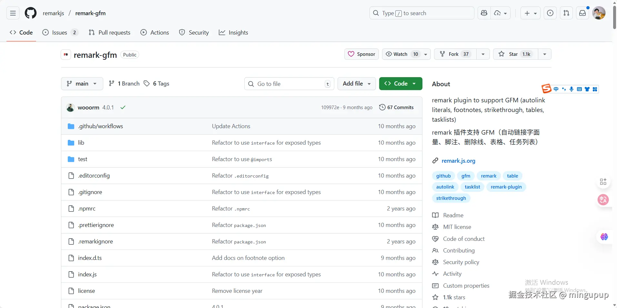The image size is (617, 308).
Task: Switch to the Code tab
Action: click(x=21, y=33)
